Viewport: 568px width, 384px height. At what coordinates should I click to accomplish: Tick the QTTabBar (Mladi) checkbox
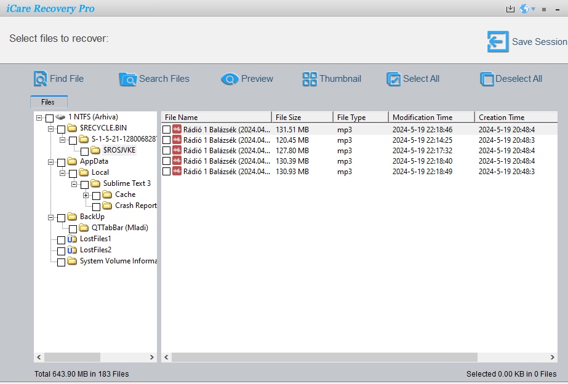click(73, 228)
